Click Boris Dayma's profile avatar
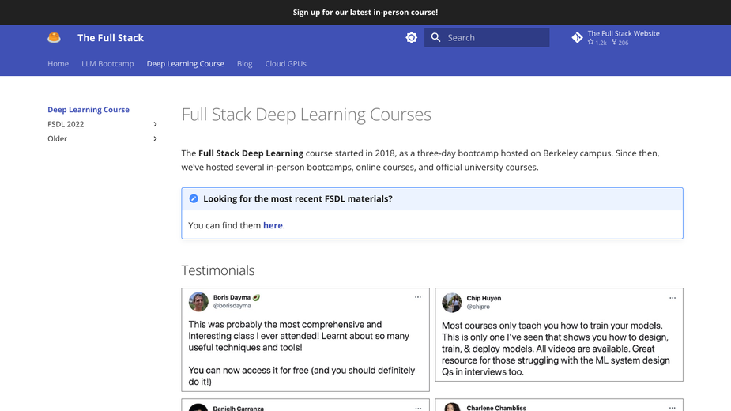Viewport: 731px width, 411px height. (x=198, y=302)
